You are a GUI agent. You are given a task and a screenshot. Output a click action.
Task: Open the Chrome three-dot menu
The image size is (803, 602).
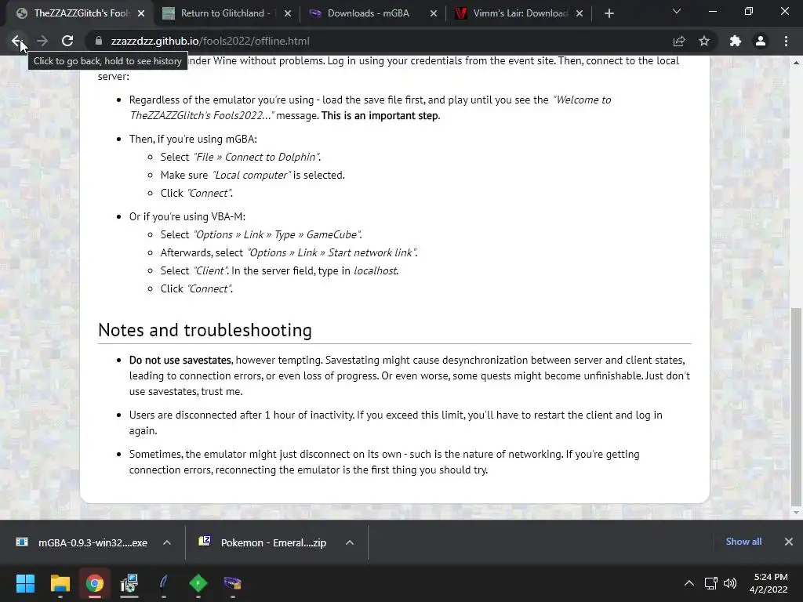click(786, 41)
